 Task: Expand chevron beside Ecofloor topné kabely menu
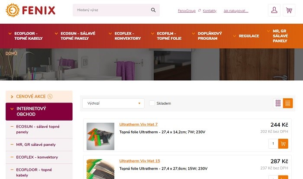pyautogui.click(x=10, y=34)
